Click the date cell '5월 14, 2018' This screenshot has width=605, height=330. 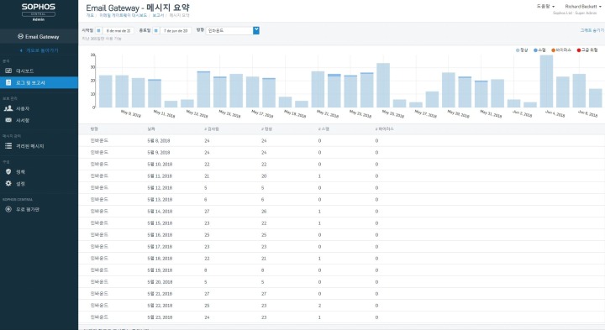click(160, 212)
